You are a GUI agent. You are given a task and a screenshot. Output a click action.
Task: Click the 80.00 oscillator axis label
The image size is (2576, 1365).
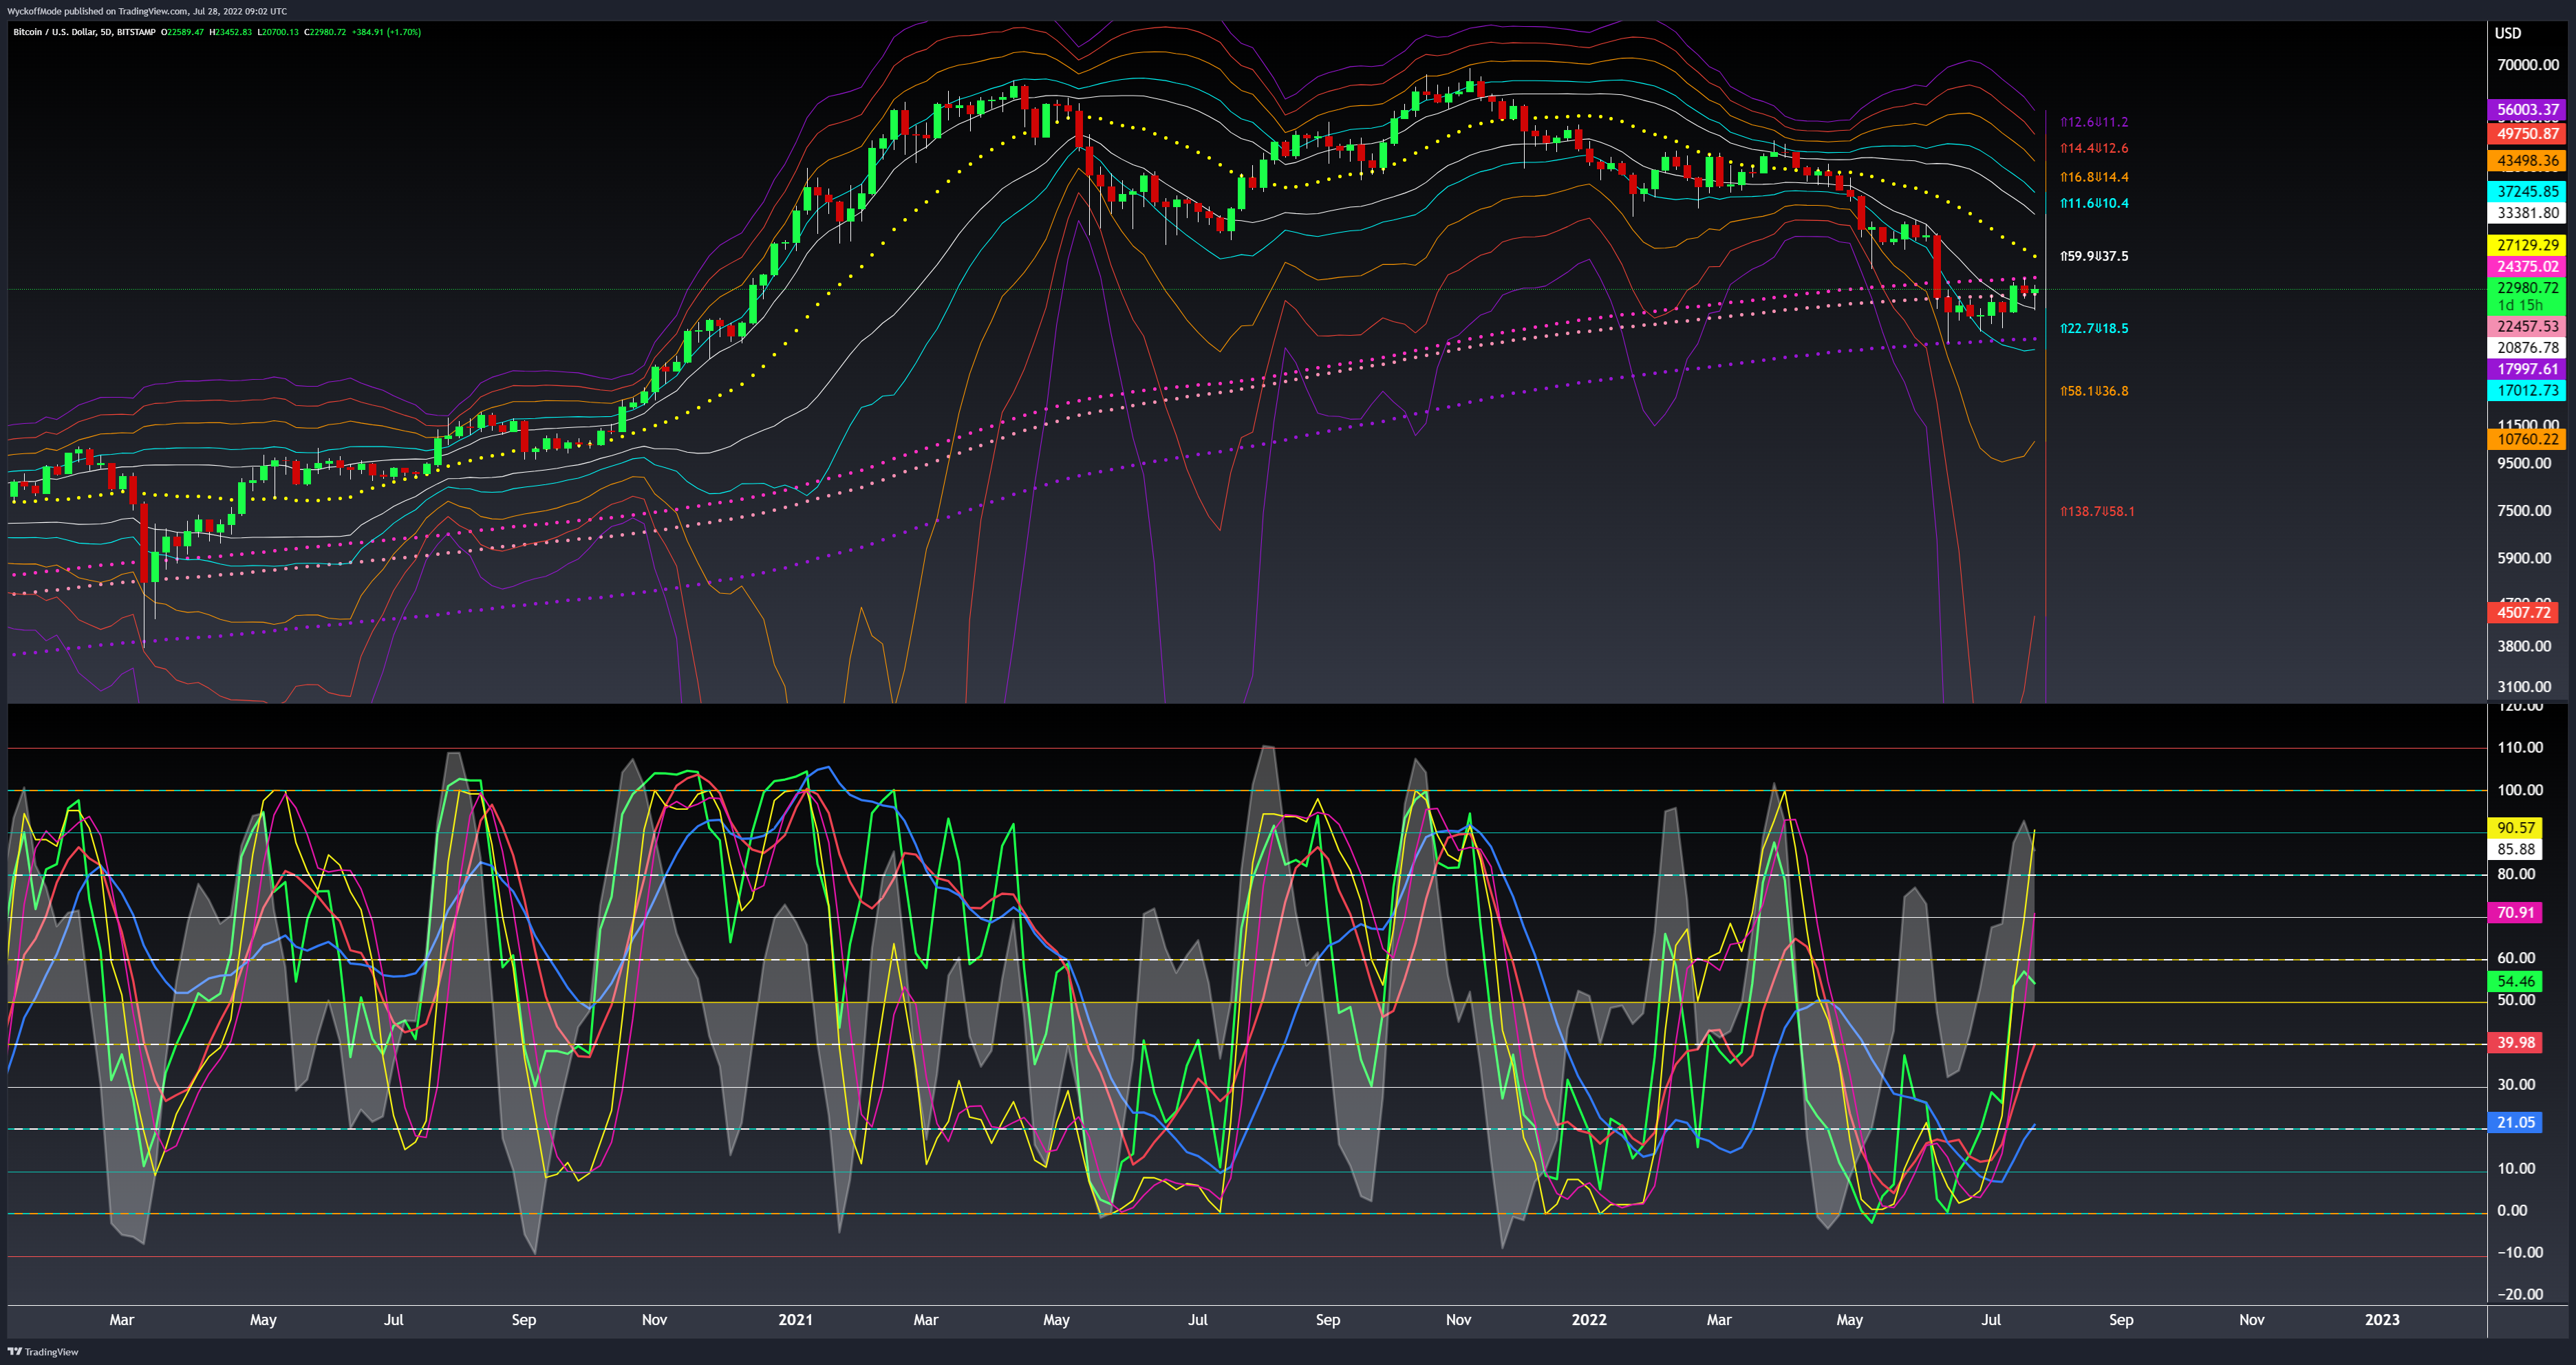(2516, 874)
